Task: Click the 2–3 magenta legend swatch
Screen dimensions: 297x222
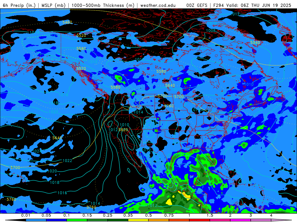Action: pos(241,220)
